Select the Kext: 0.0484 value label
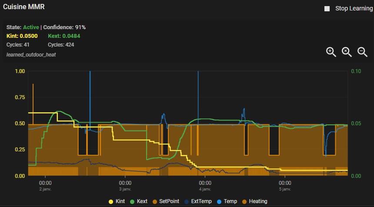 64,36
